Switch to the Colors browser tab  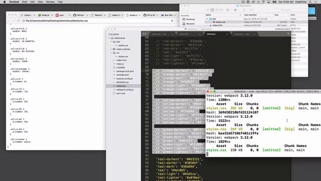[28, 15]
